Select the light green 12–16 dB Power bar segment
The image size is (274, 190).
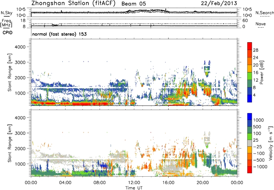click(x=250, y=76)
